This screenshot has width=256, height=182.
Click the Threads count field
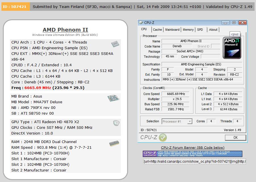pos(238,121)
